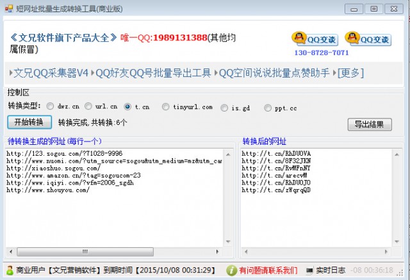This screenshot has height=280, width=410.
Task: Open 文兄软件旗下产品大全 link
Action: point(63,38)
